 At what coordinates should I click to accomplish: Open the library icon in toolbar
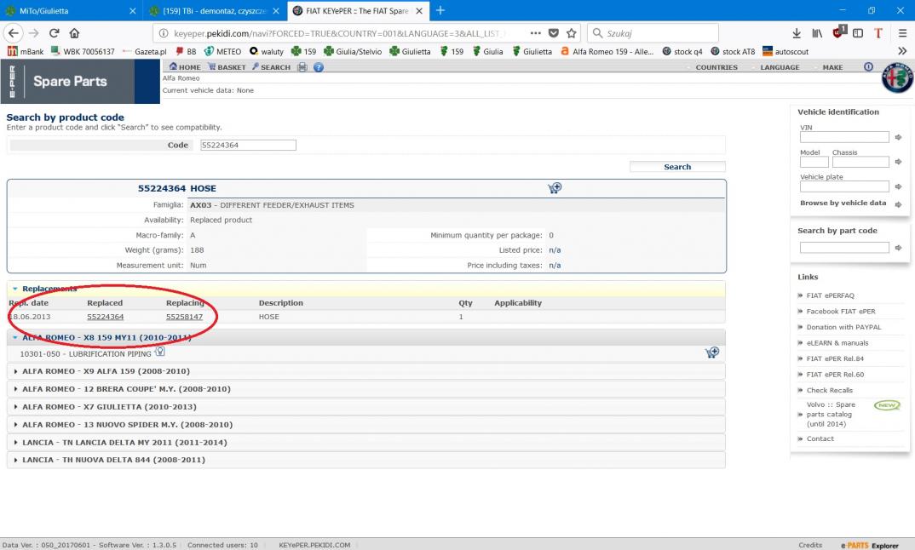pyautogui.click(x=817, y=33)
